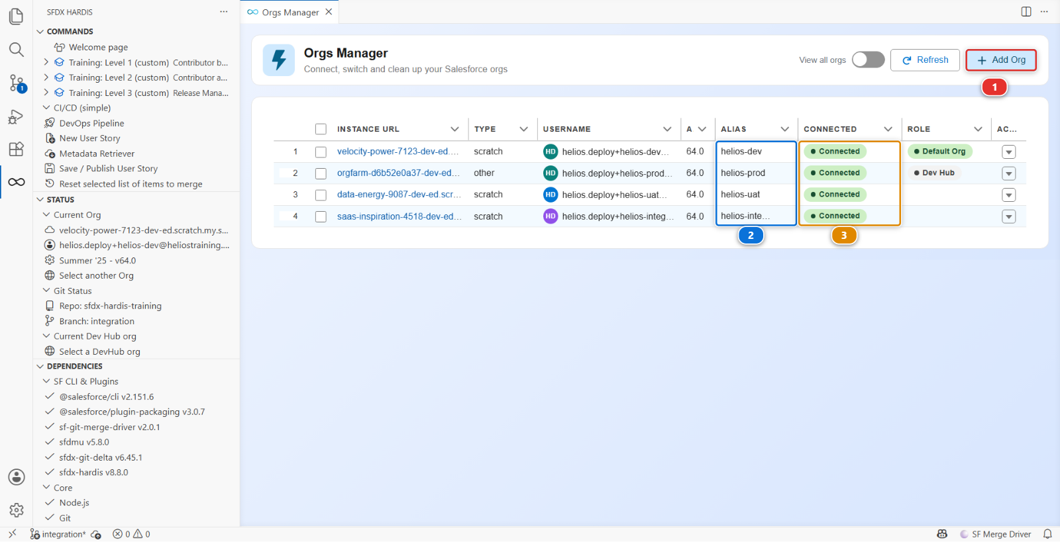Open the Welcome page command
Viewport: 1060px width, 542px height.
pos(99,47)
